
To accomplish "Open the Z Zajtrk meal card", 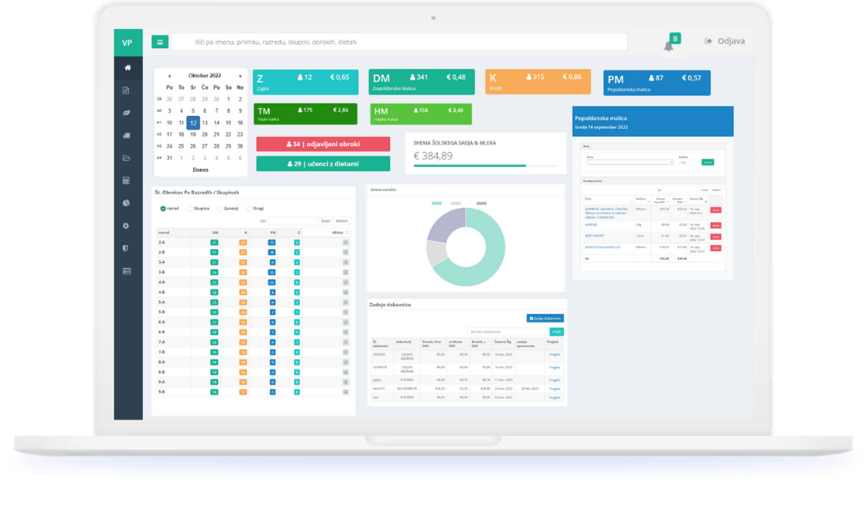I will [306, 82].
